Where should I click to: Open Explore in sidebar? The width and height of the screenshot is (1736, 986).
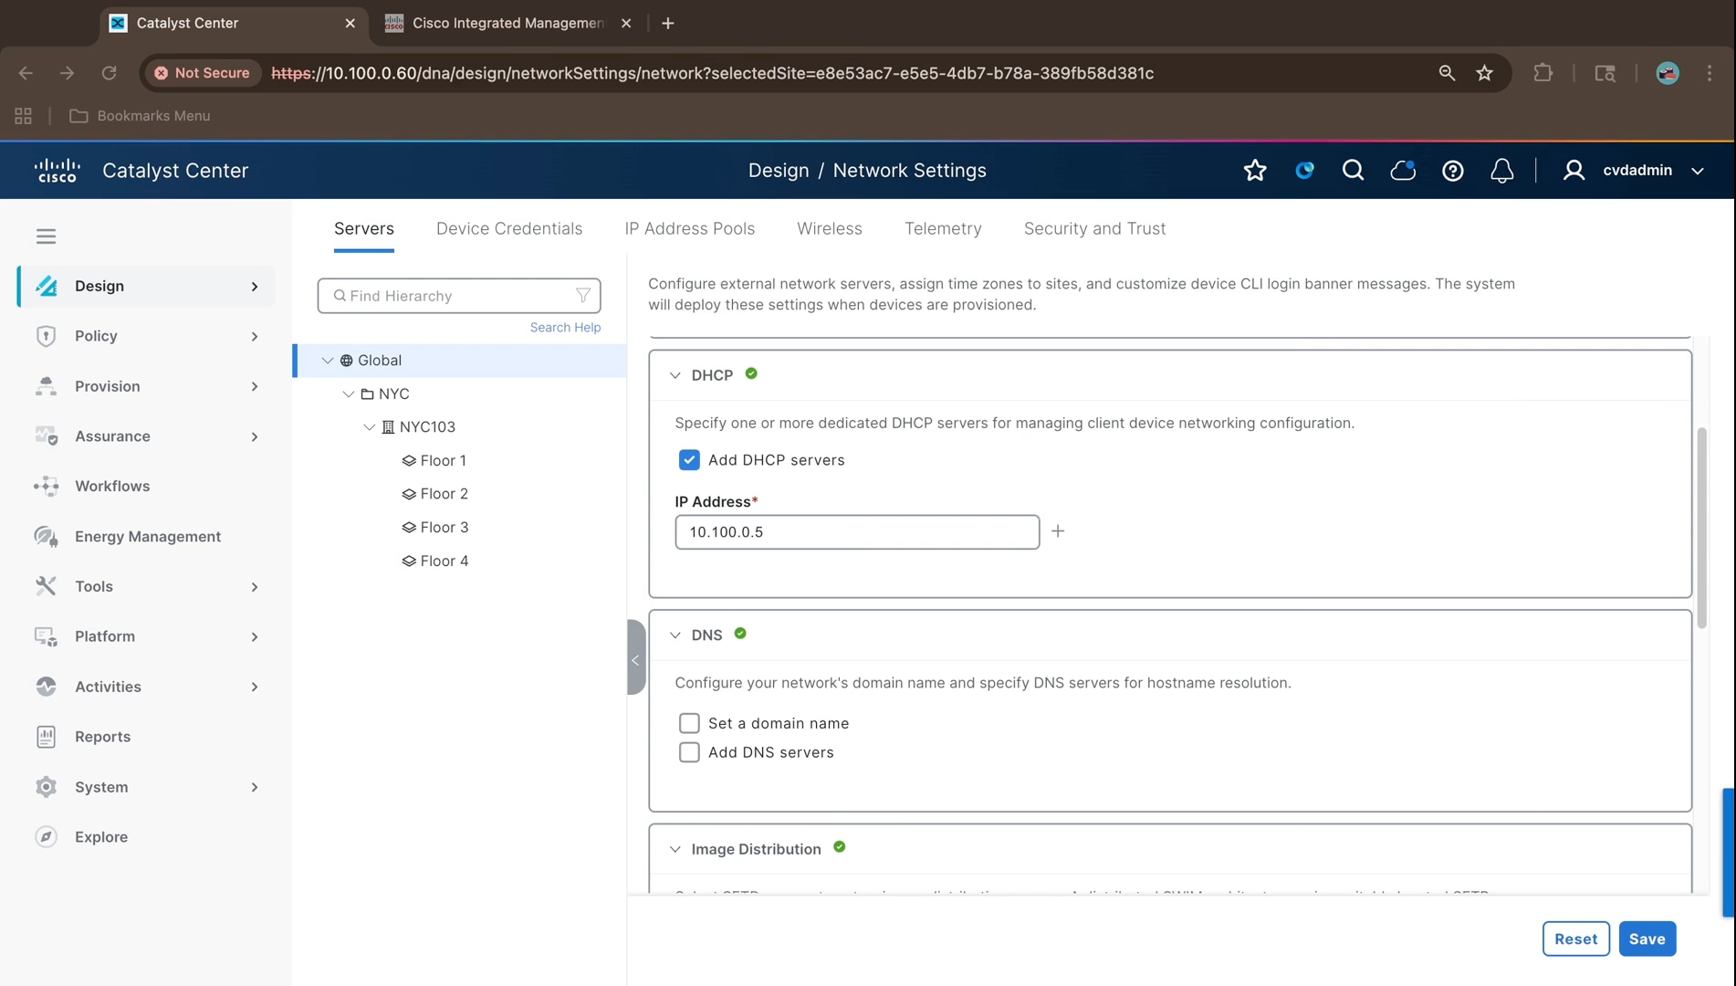click(146, 837)
